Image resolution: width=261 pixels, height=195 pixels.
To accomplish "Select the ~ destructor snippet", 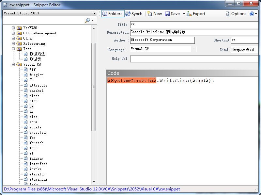I will tap(31, 79).
